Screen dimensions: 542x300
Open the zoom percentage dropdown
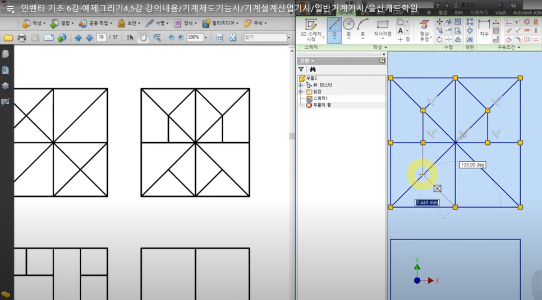(x=206, y=37)
